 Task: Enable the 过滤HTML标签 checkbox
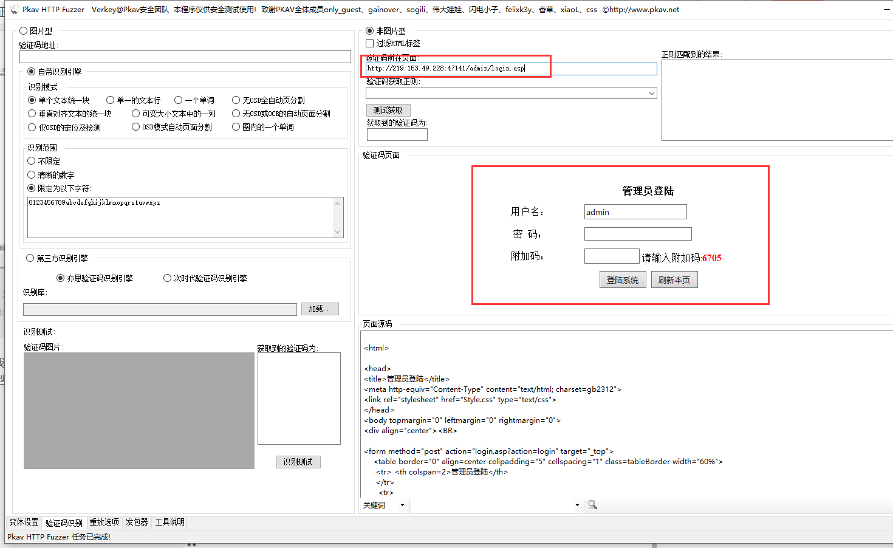tap(369, 43)
